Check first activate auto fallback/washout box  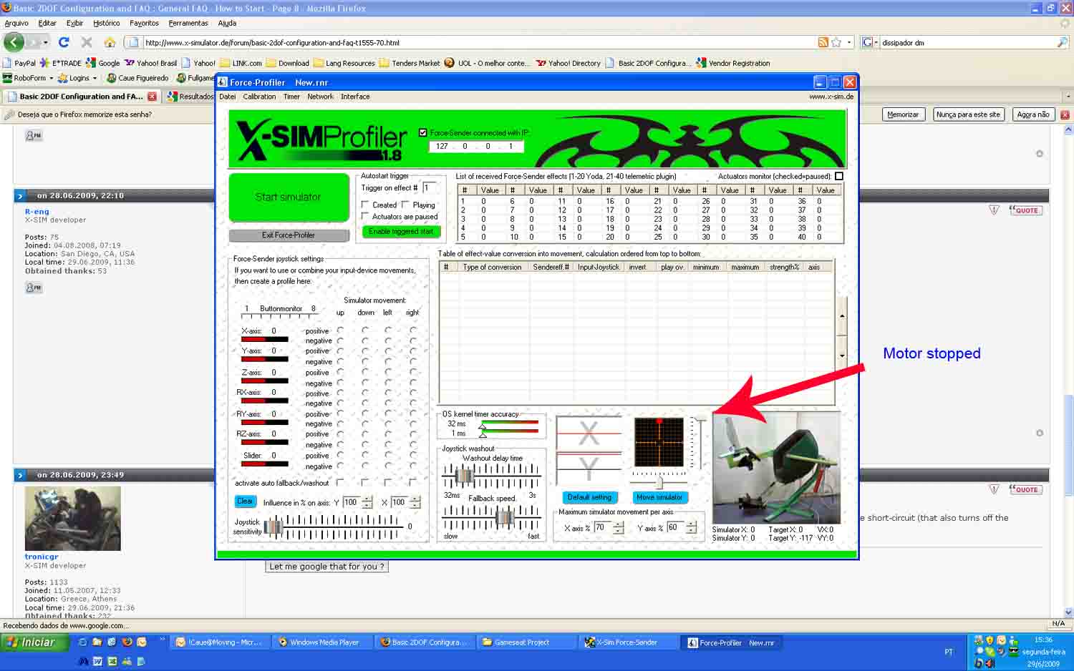(340, 483)
